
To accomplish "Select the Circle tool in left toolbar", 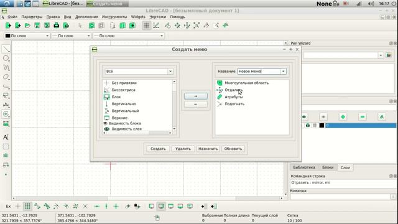I will (x=6, y=58).
